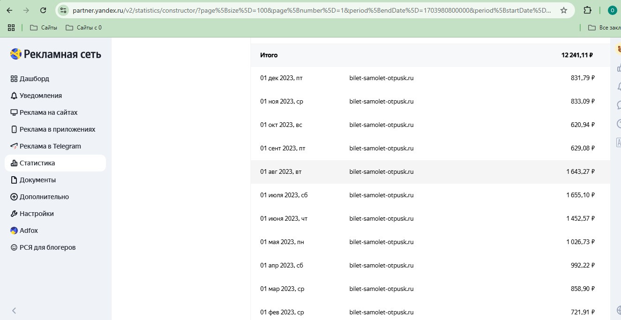This screenshot has width=621, height=320.
Task: Open the Сайты с 0 bookmarks folder
Action: click(83, 28)
